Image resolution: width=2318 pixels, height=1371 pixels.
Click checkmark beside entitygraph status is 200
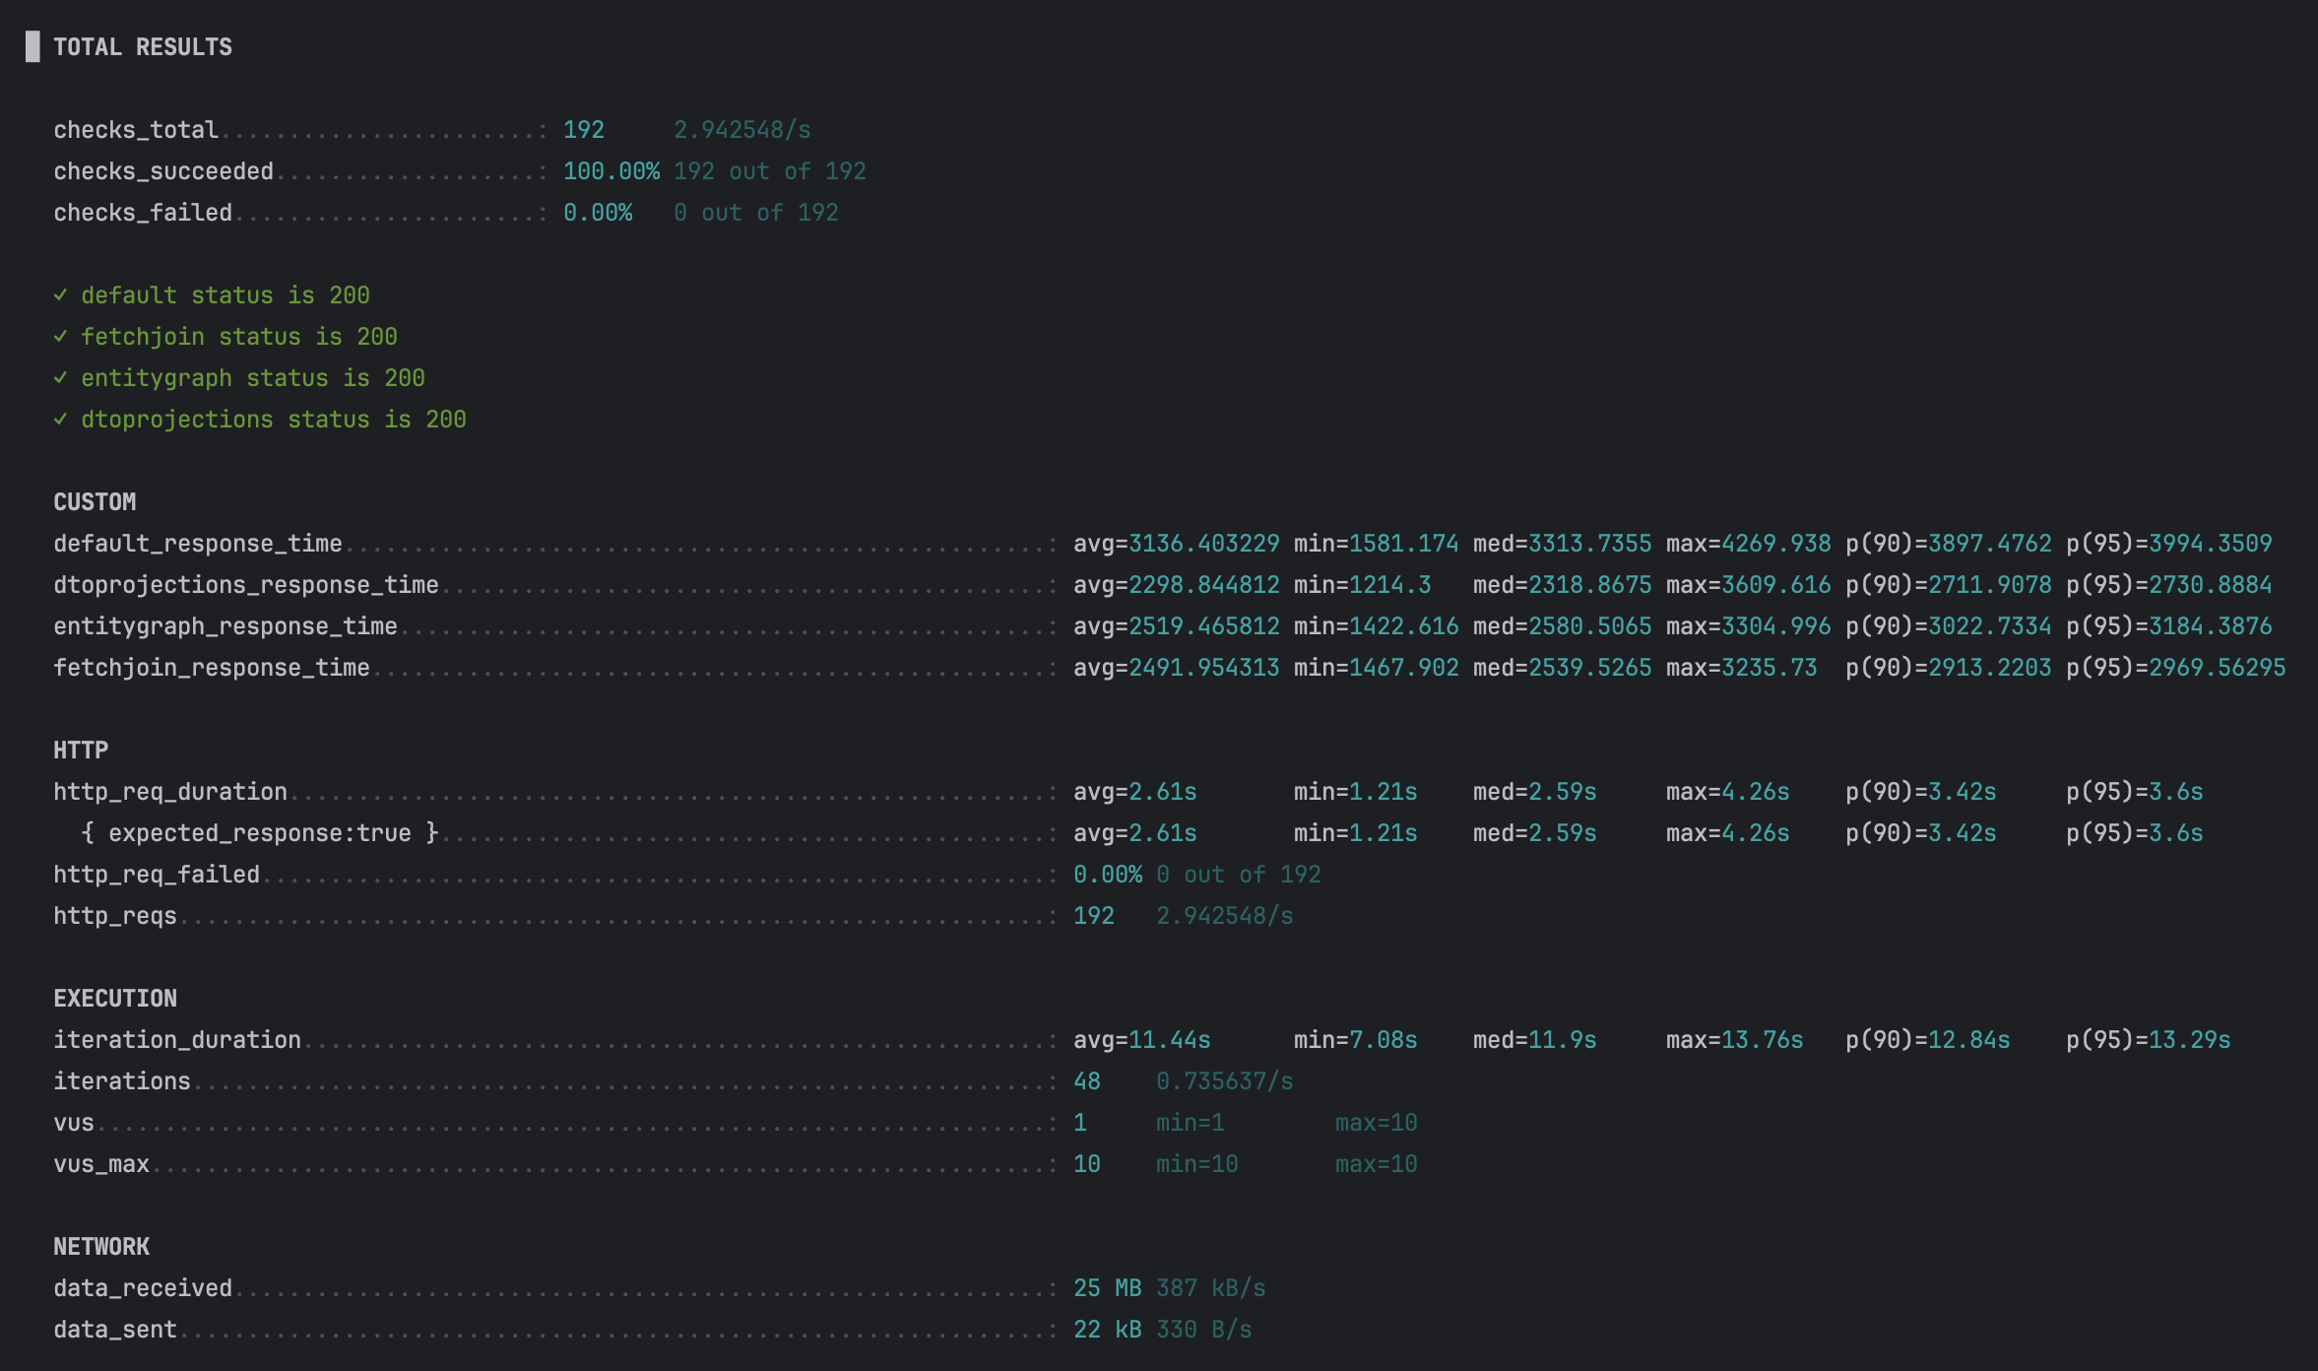coord(61,377)
